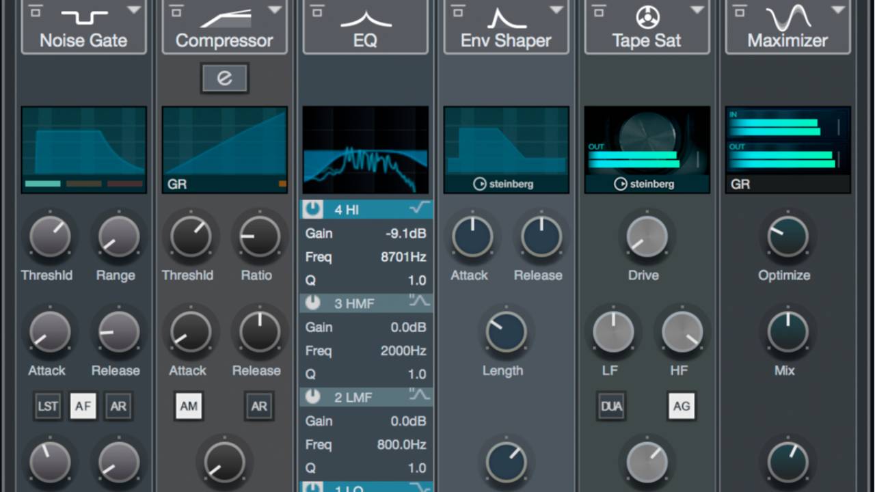Click the Noise Gate envelope display

(x=83, y=150)
